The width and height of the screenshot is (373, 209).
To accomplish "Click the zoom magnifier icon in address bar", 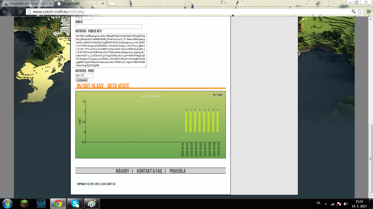I will (354, 11).
